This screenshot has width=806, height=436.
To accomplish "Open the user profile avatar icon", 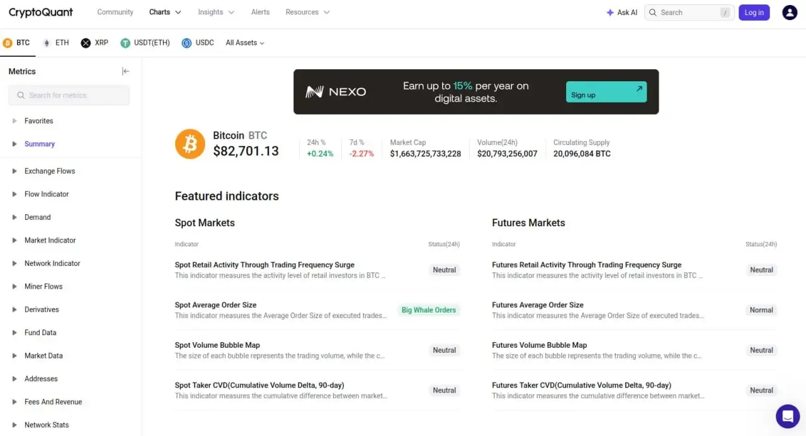I will pos(790,13).
